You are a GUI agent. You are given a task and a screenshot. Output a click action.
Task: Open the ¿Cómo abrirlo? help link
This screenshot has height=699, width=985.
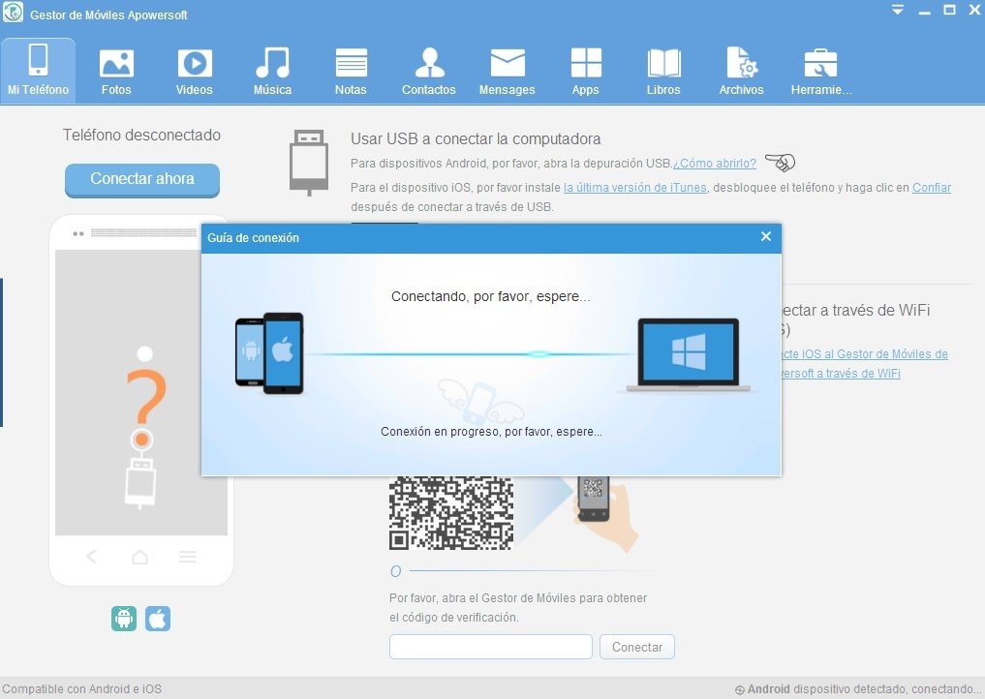tap(715, 164)
